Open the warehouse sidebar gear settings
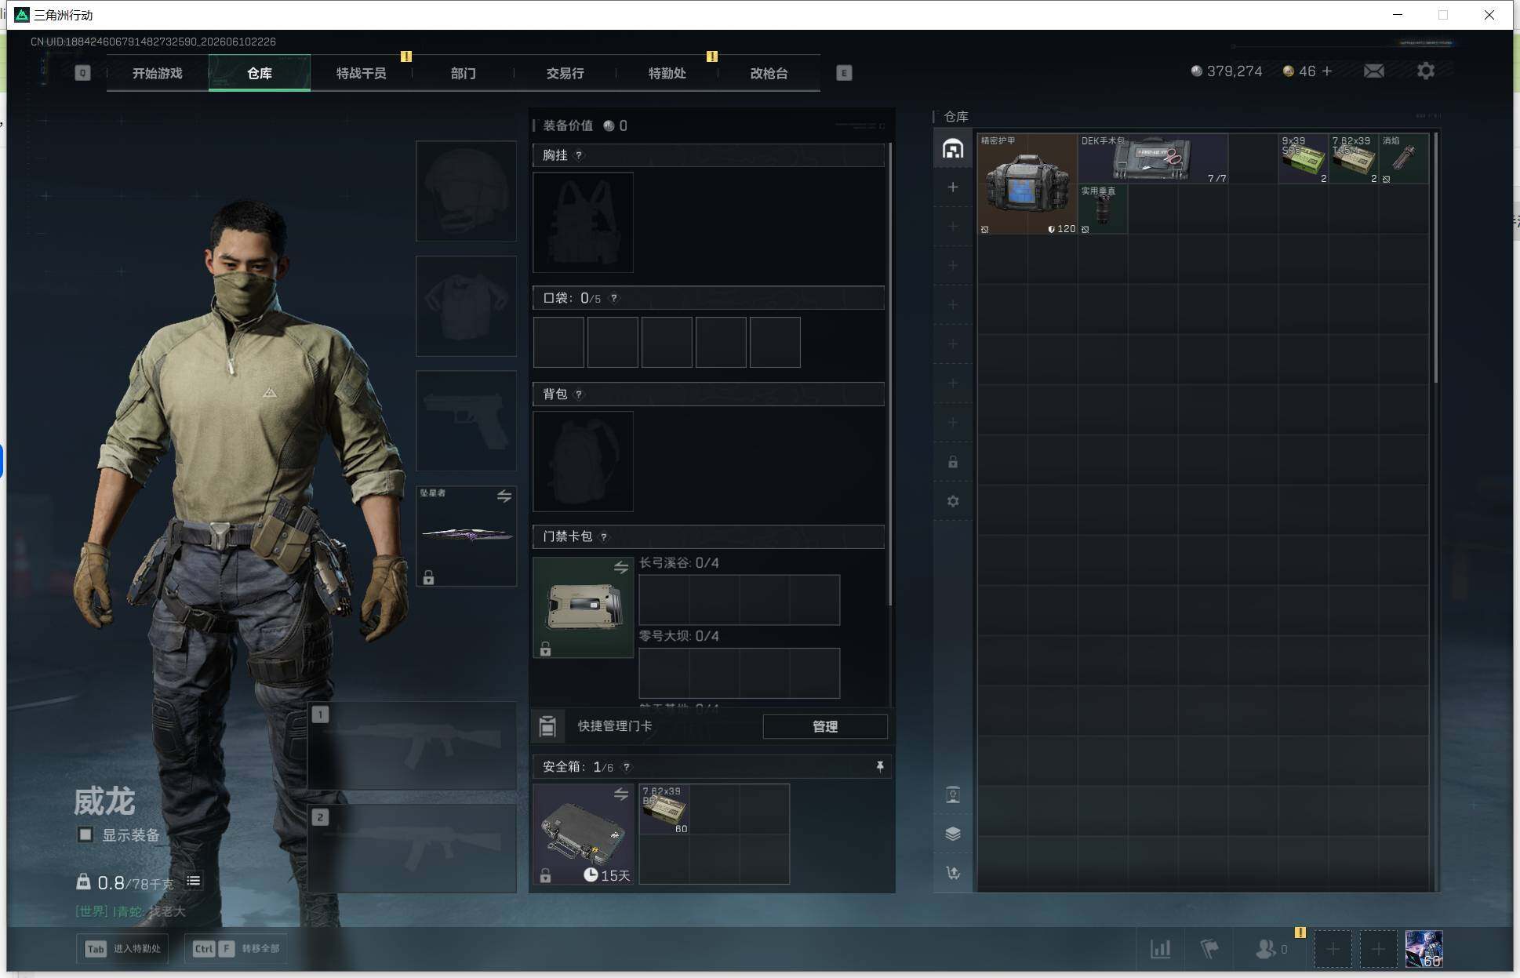The height and width of the screenshot is (978, 1520). pos(953,501)
